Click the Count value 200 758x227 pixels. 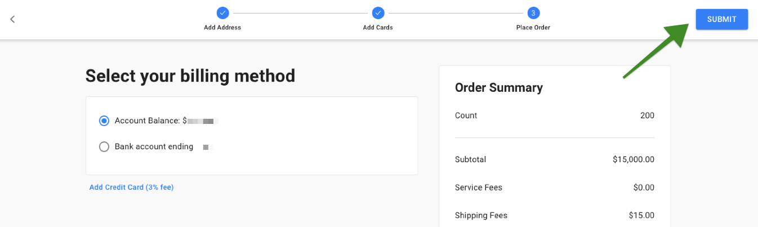[x=648, y=115]
